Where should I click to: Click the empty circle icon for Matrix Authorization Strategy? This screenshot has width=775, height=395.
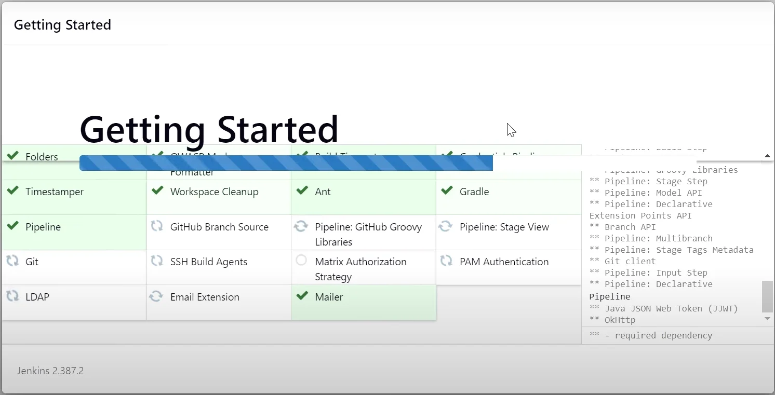pyautogui.click(x=301, y=261)
